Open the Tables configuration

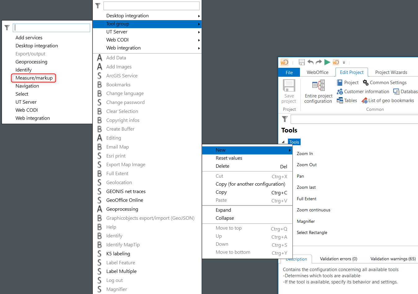347,101
